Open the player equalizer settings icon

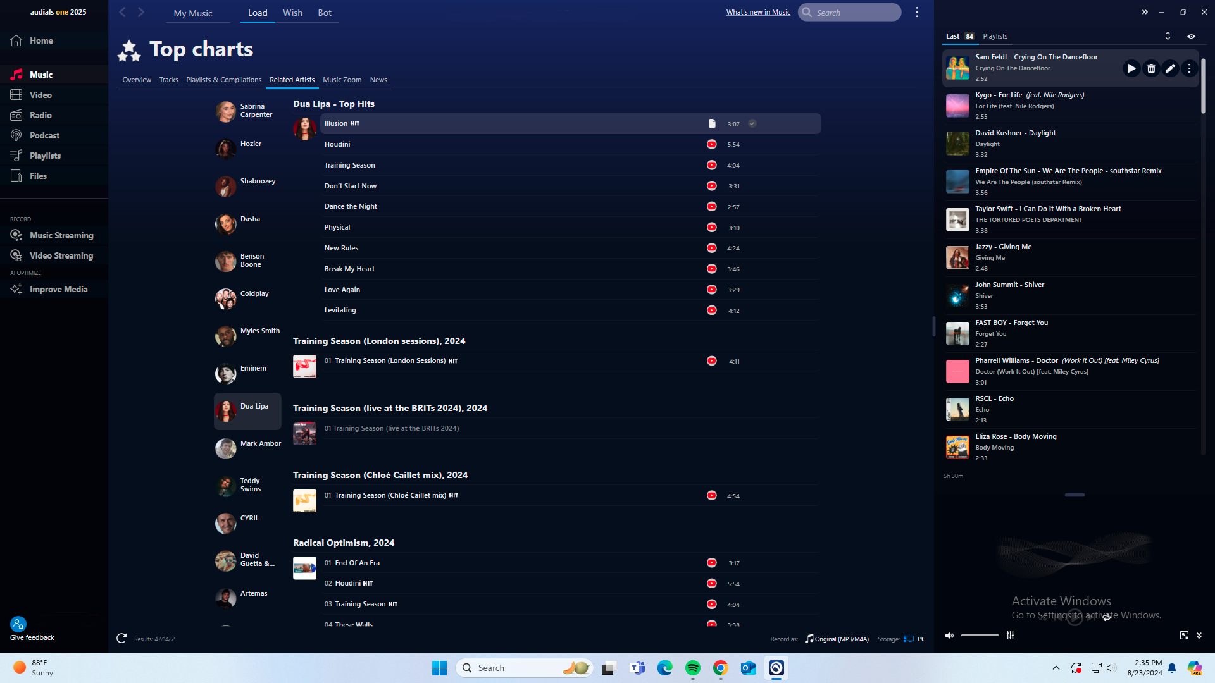1011,636
